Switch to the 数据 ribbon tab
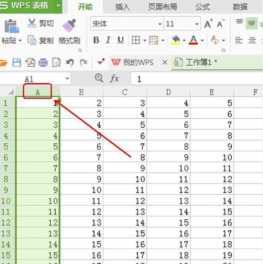Screen dimensions: 263x264 (240, 7)
